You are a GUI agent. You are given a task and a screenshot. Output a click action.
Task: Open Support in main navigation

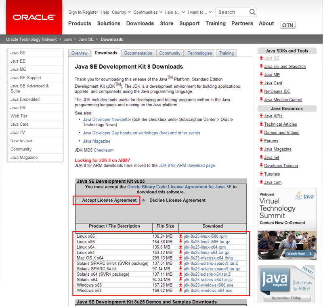click(189, 23)
